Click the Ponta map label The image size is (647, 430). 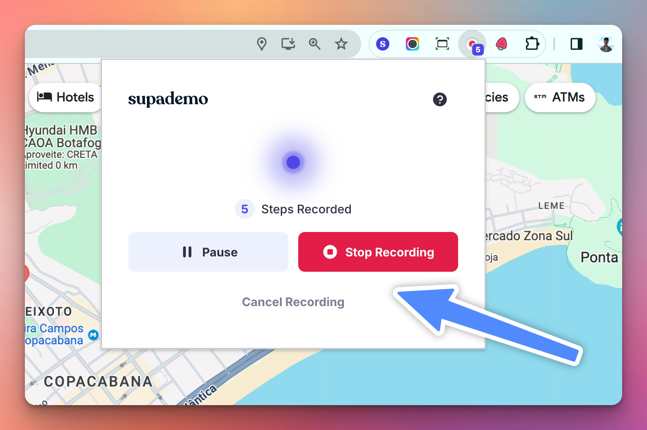[x=599, y=257]
